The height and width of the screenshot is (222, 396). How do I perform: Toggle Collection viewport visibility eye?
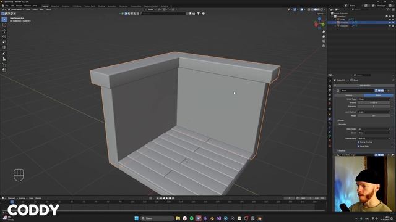[390, 17]
